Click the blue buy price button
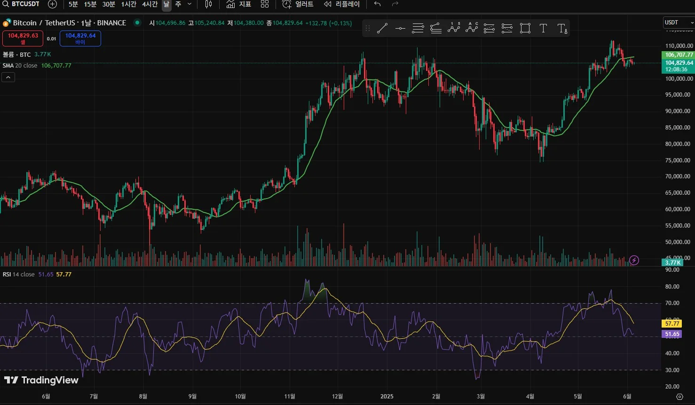695x405 pixels. point(80,38)
